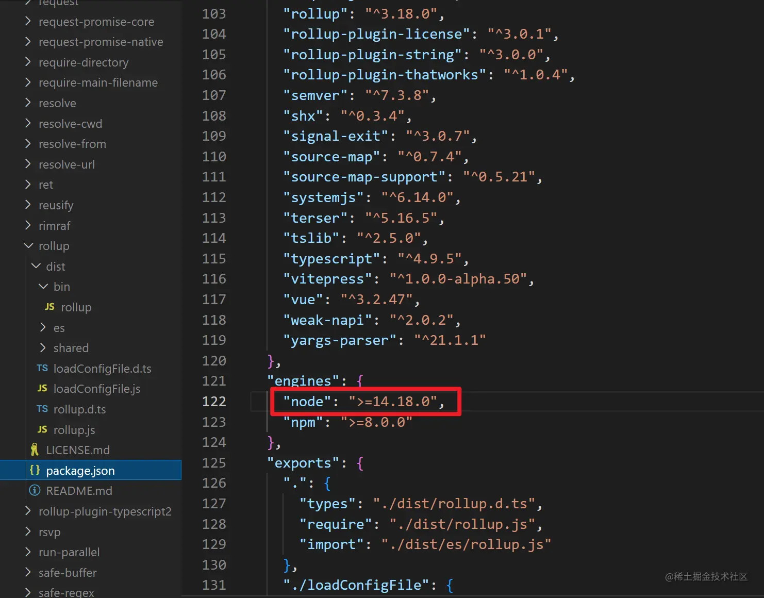Click the "terser" dependency key
764x598 pixels.
315,218
